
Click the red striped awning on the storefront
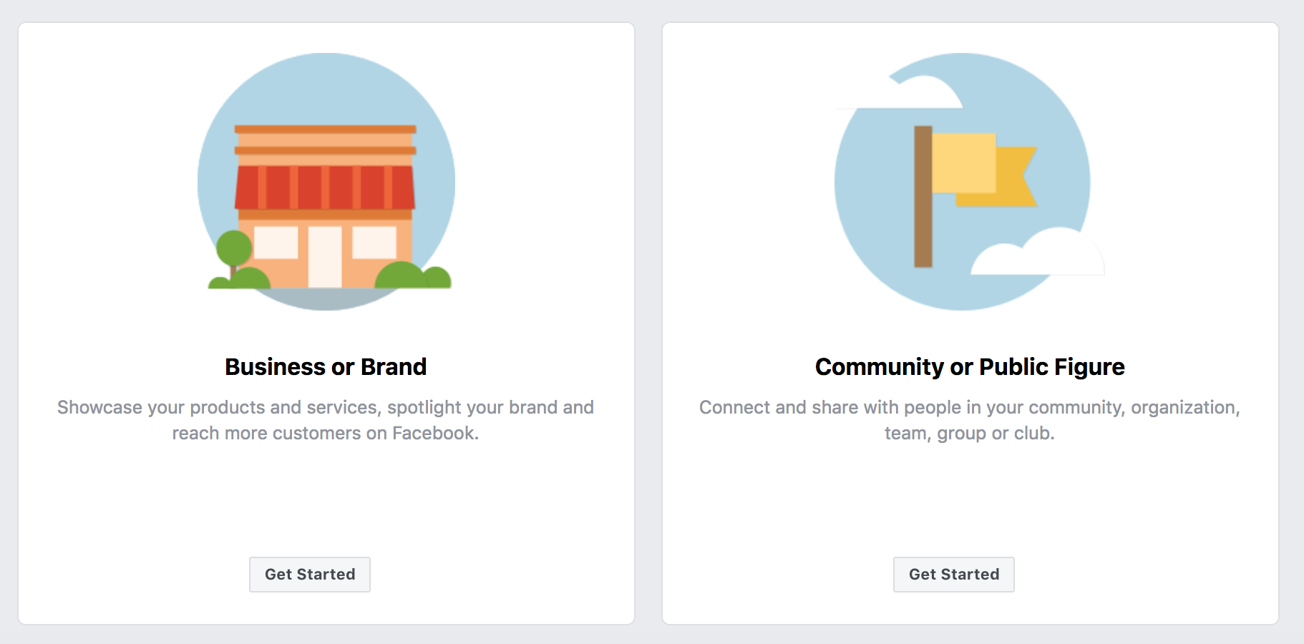pos(325,187)
